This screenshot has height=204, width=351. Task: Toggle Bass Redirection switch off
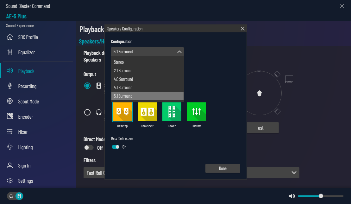(x=116, y=147)
